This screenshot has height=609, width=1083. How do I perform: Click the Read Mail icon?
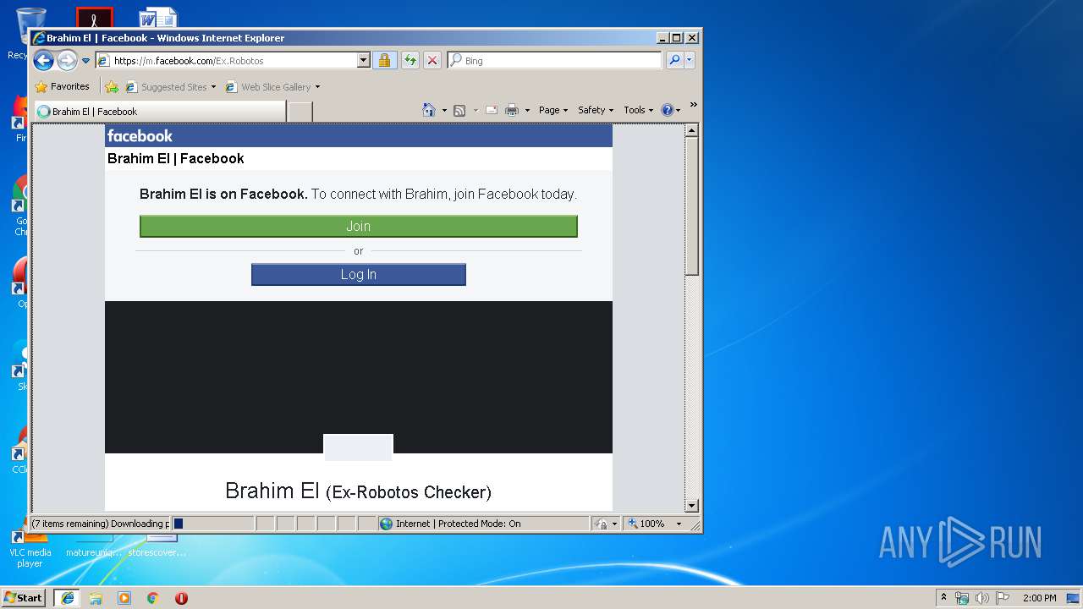pyautogui.click(x=491, y=110)
